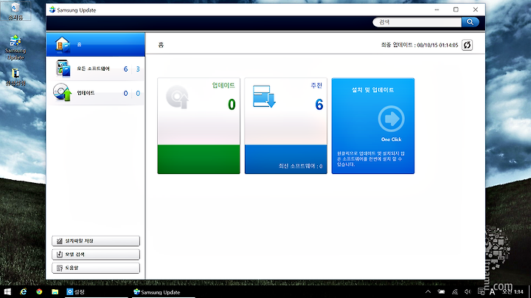
Task: Minimize the Samsung Update window
Action: [437, 10]
